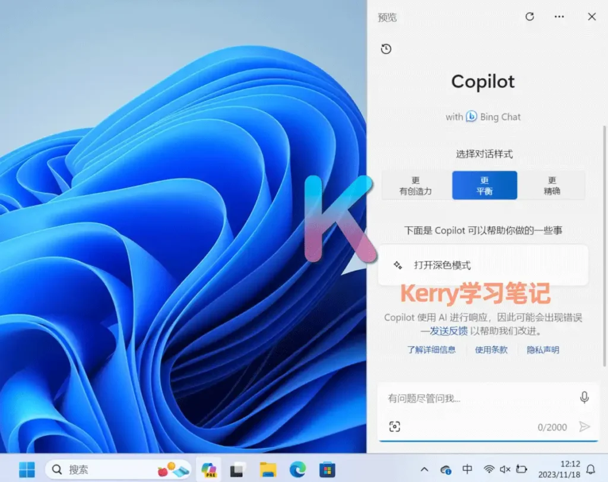Open Copilot chat history clock icon
Viewport: 608px width, 482px height.
pyautogui.click(x=386, y=49)
